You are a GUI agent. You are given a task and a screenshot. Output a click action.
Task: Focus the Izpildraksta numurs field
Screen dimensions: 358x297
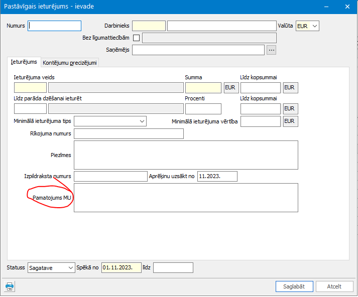click(110, 176)
